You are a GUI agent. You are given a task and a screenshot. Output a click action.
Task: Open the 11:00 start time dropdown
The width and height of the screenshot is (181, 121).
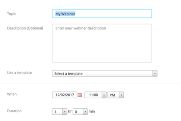93,95
